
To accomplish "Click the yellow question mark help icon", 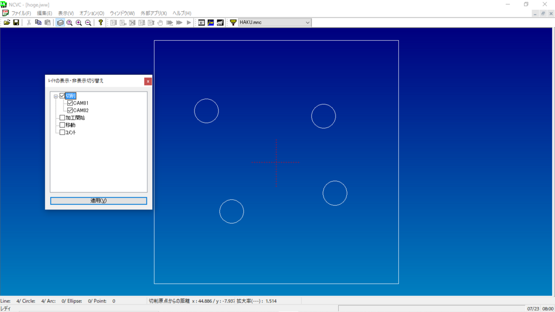I will [100, 22].
